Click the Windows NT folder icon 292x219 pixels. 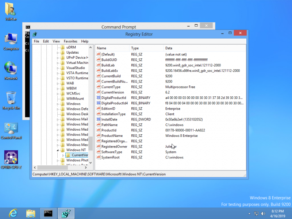point(63,150)
